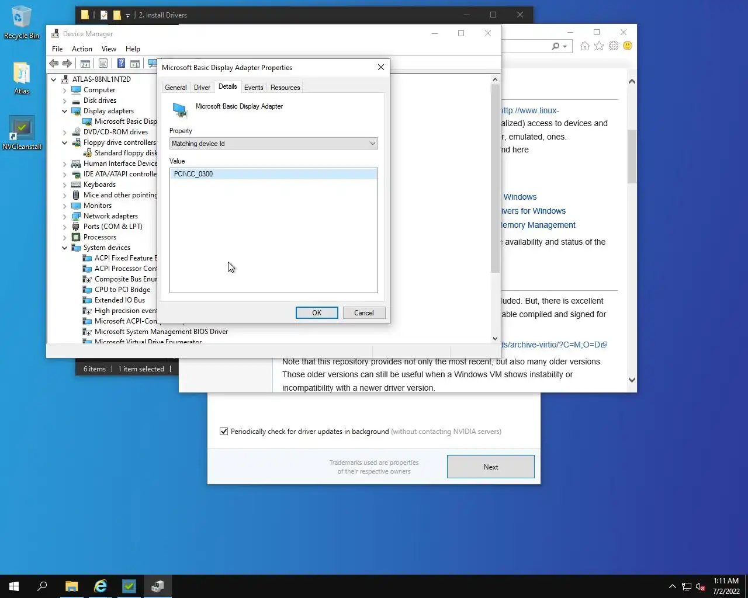
Task: Open the Tools gear icon in Internet Explorer
Action: click(x=614, y=46)
